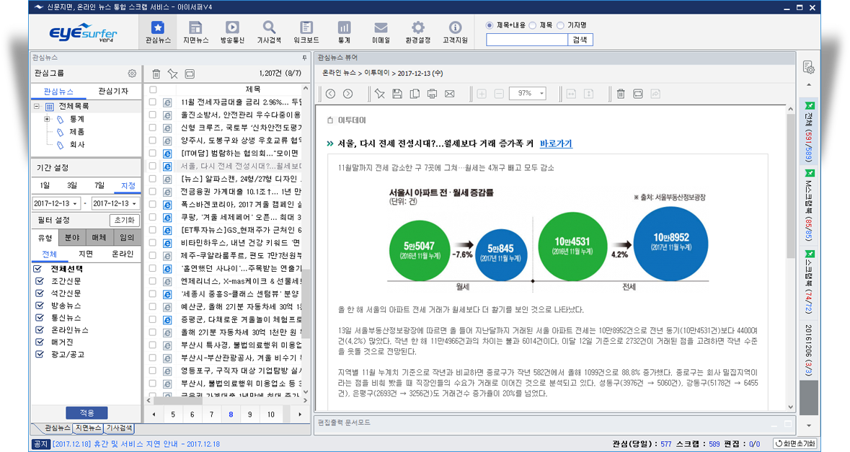Open the 관심그룹 gear settings icon
850x452 pixels.
point(132,73)
